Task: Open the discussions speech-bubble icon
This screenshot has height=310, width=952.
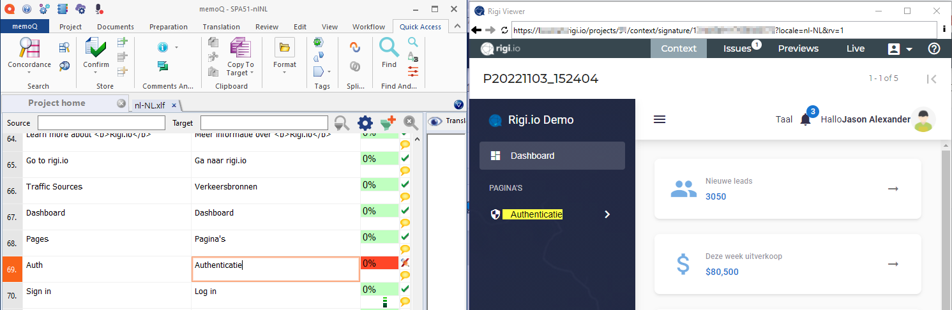Action: click(162, 65)
